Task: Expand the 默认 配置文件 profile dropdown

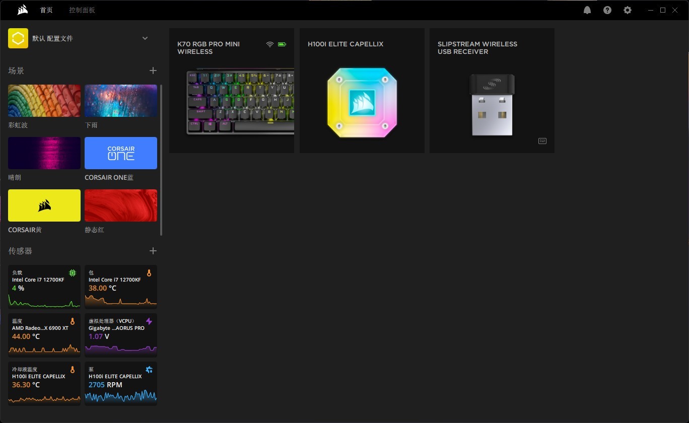Action: click(x=145, y=38)
